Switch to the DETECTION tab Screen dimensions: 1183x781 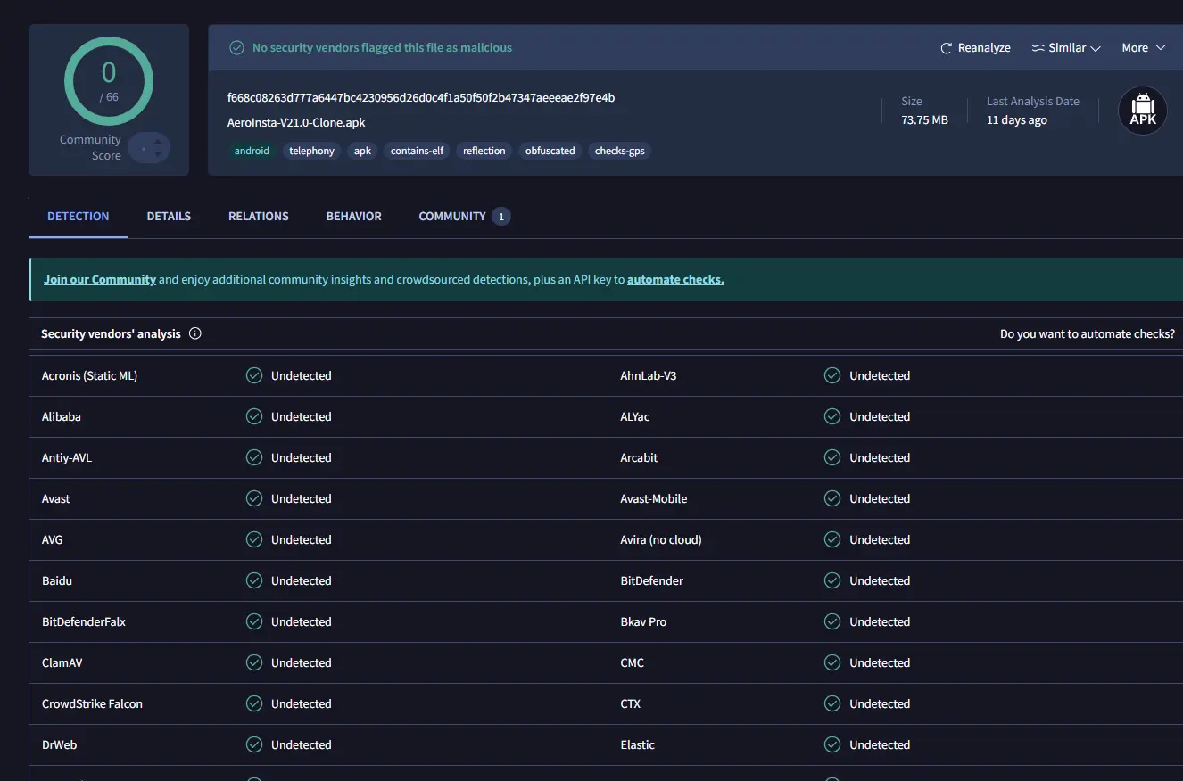79,217
